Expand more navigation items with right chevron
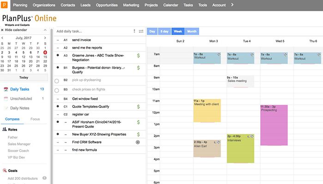 coord(232,5)
